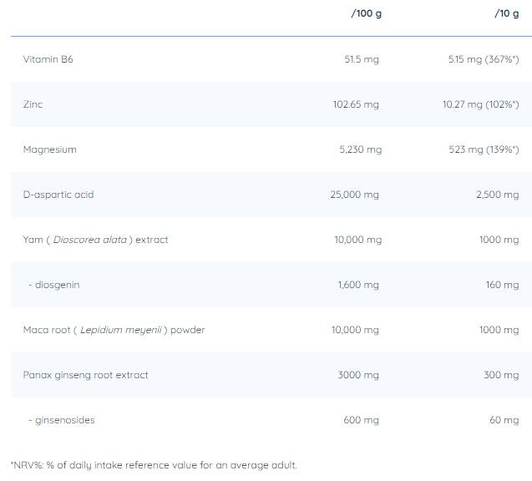Click the 523 mg (139%*) value
This screenshot has height=481, width=532.
486,149
